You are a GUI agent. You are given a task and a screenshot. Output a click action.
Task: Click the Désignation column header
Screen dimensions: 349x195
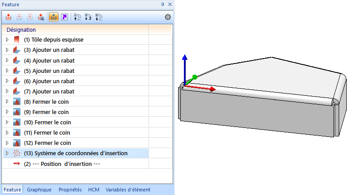[76, 30]
